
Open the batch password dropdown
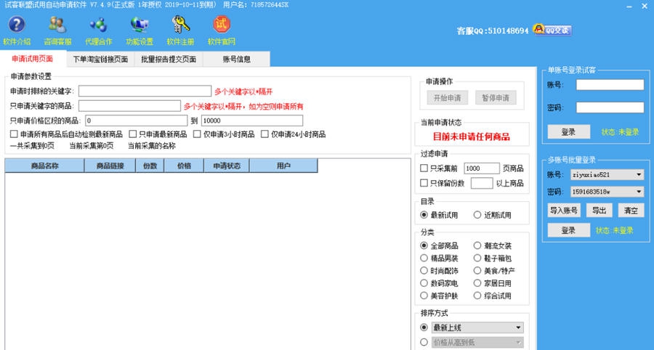click(607, 192)
